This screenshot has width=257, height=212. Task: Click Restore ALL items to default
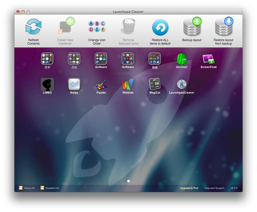[160, 27]
